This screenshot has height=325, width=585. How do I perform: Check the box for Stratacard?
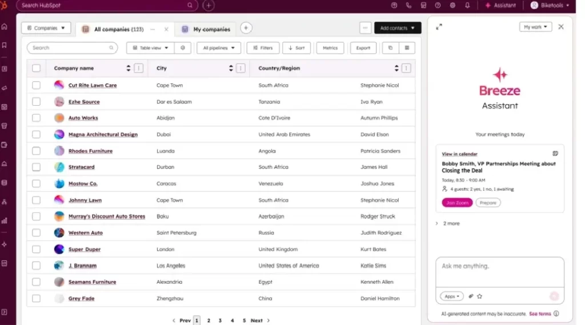pyautogui.click(x=36, y=167)
